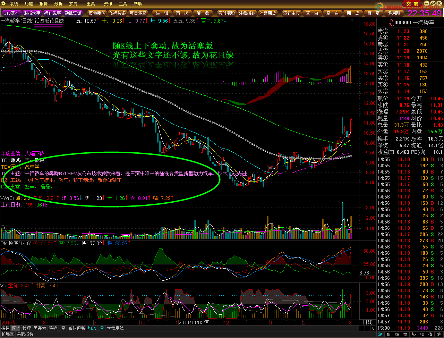Click the 活塞版花且缺 indicator name
Image resolution: width=444 pixels, height=338 pixels.
(x=49, y=21)
